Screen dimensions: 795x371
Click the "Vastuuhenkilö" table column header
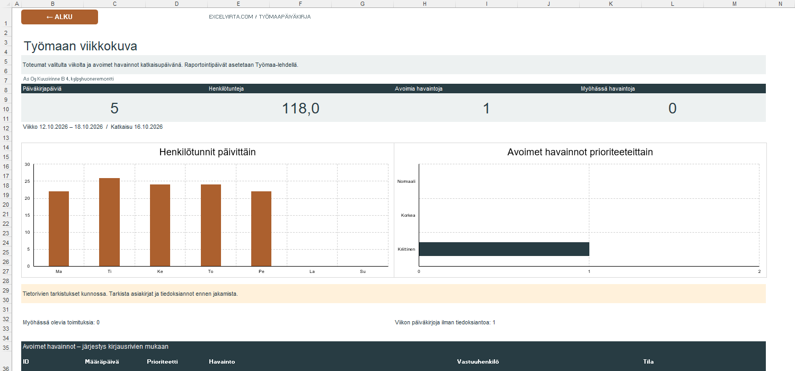pos(478,362)
